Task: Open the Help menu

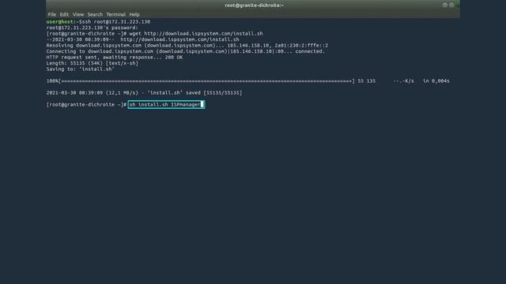Action: tap(134, 14)
